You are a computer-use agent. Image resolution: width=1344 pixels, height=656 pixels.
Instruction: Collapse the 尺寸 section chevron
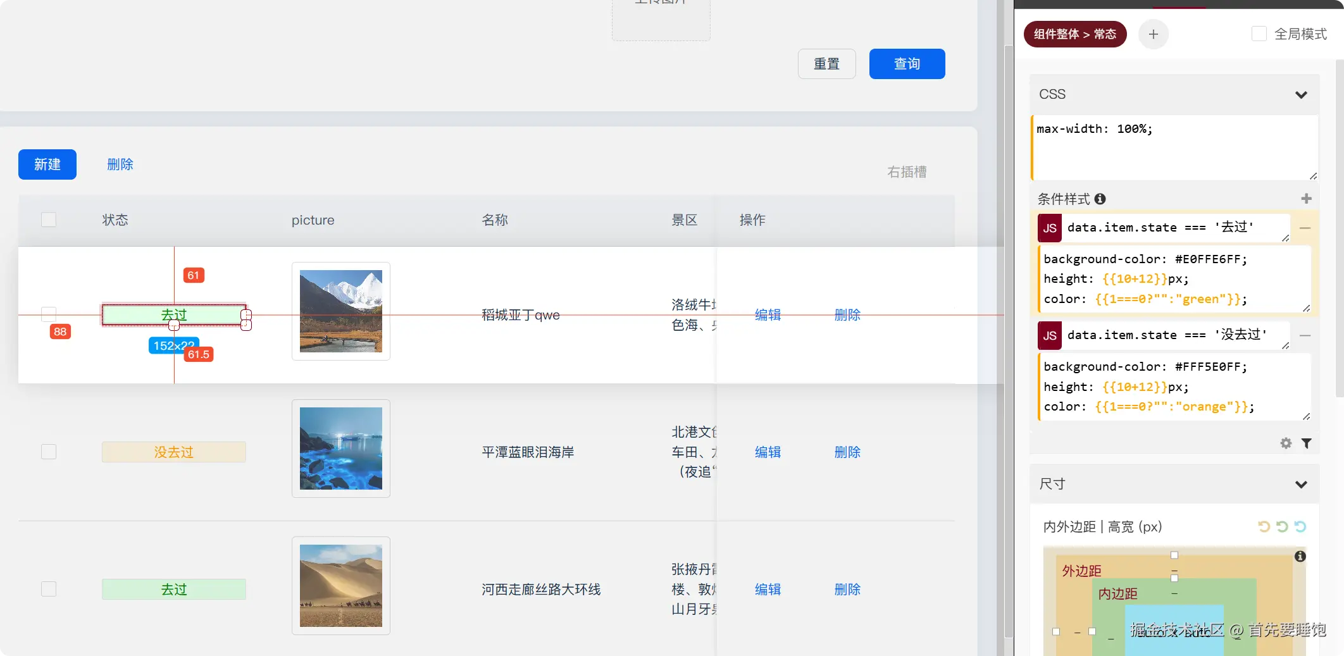(1301, 485)
